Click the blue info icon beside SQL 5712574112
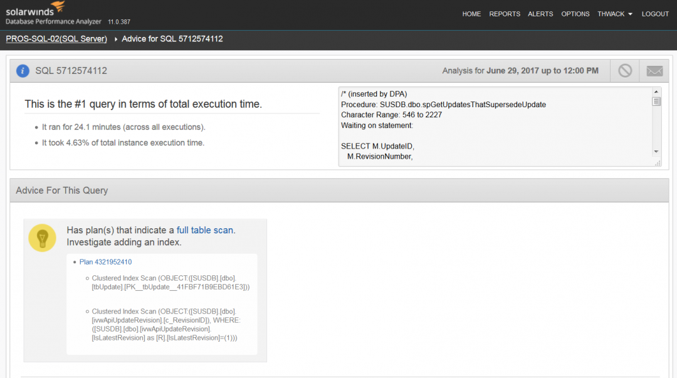This screenshot has width=677, height=378. click(x=23, y=71)
